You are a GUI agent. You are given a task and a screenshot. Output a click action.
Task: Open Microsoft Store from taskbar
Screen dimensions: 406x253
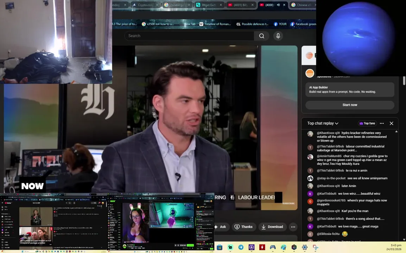click(220, 247)
